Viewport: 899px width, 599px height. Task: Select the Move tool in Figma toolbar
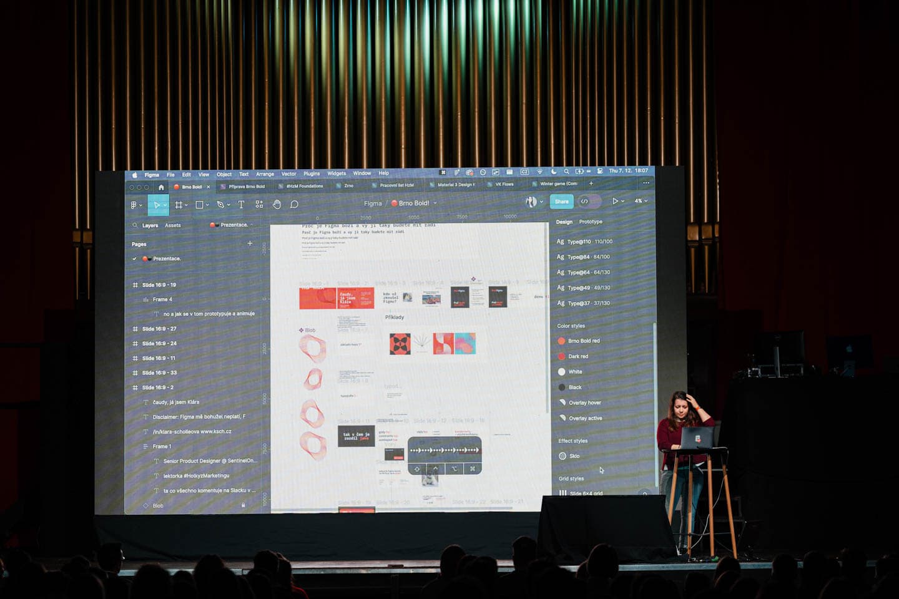point(157,205)
